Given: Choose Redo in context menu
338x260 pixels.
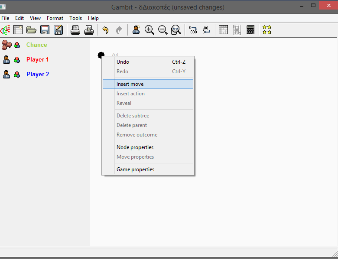Looking at the screenshot, I should (x=148, y=71).
